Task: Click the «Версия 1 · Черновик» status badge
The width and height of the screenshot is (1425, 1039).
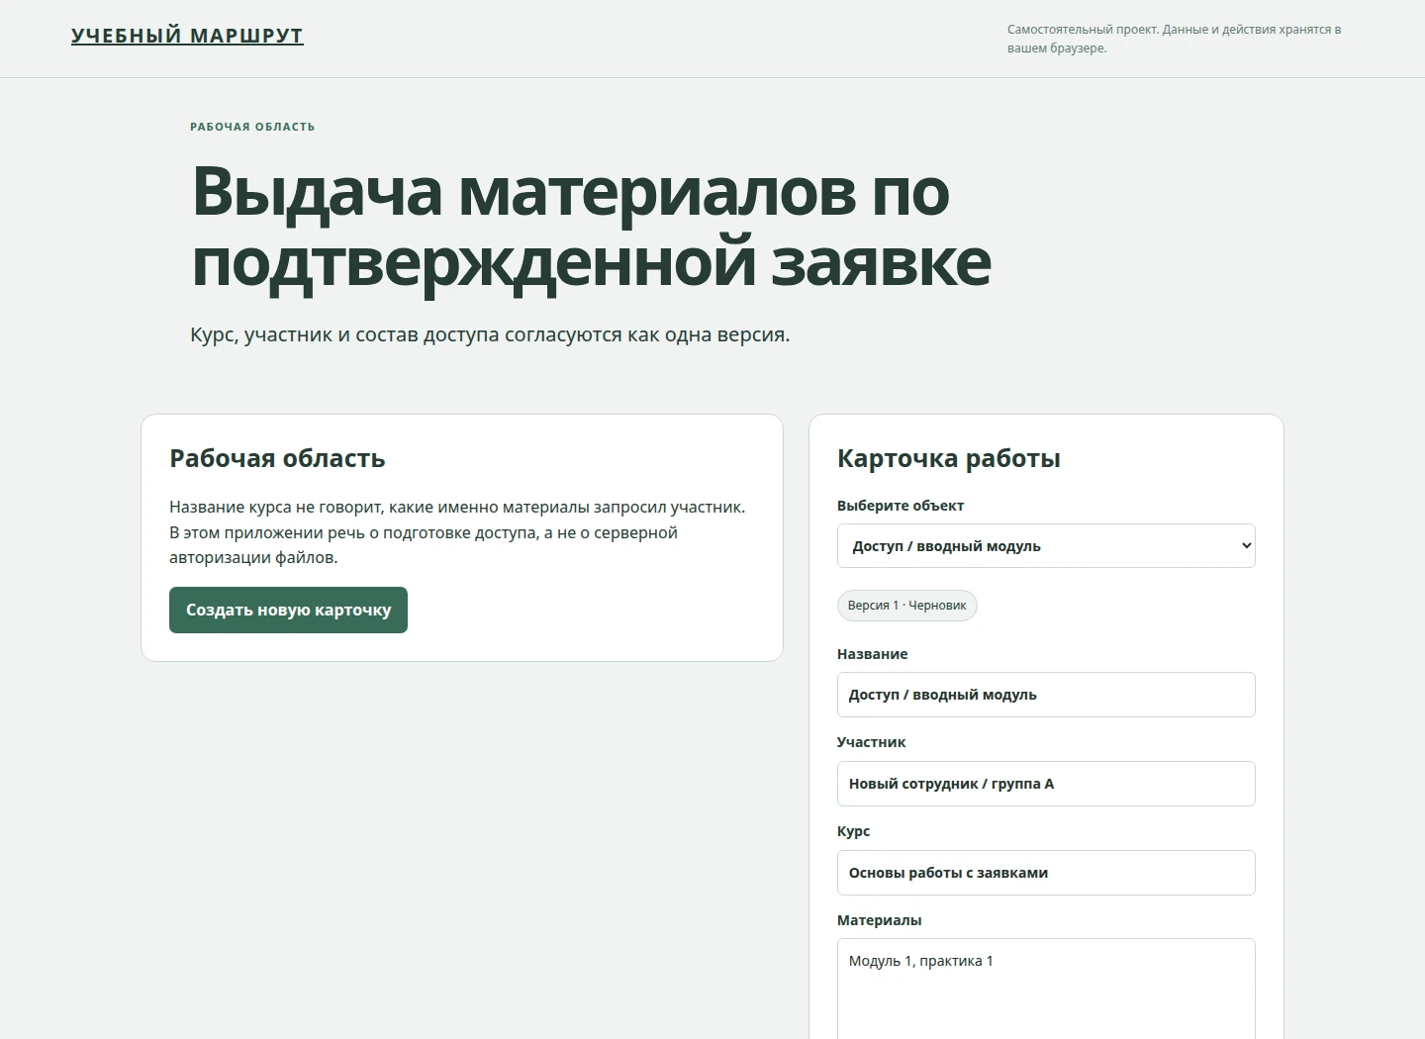Action: click(x=907, y=606)
